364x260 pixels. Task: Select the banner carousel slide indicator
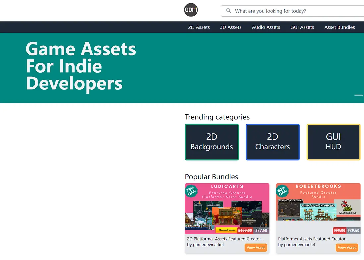click(x=359, y=95)
